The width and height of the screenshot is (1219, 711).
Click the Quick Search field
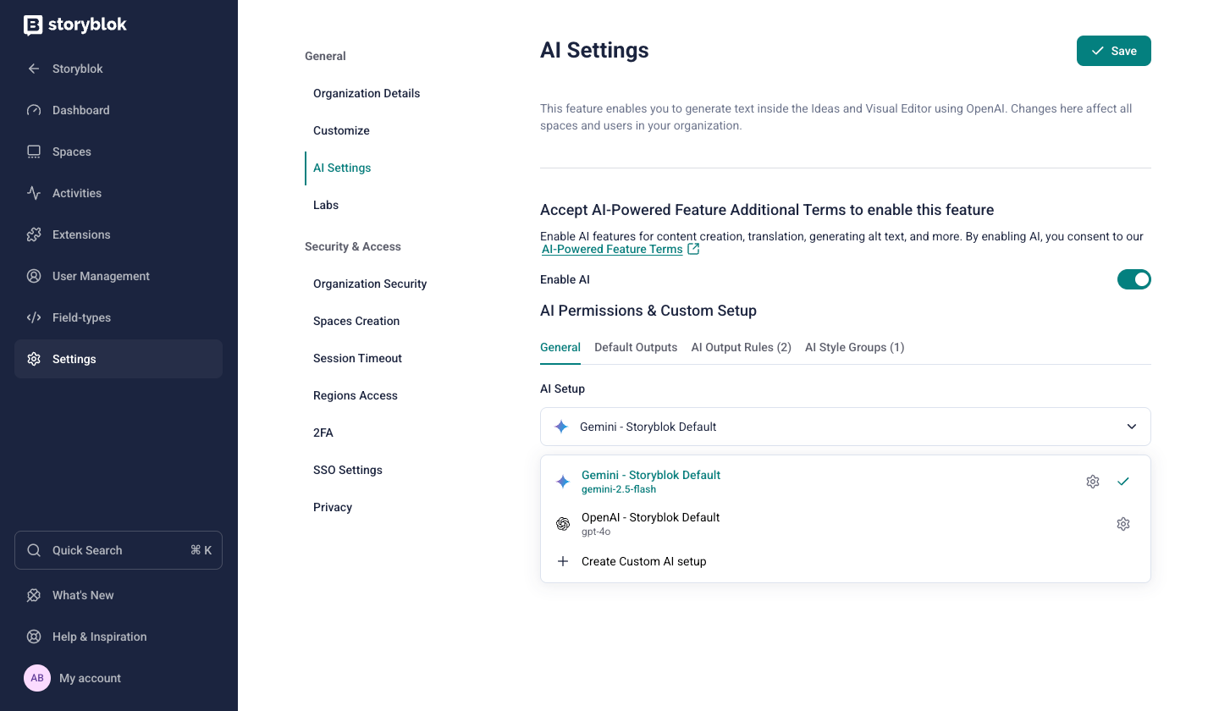click(x=119, y=550)
